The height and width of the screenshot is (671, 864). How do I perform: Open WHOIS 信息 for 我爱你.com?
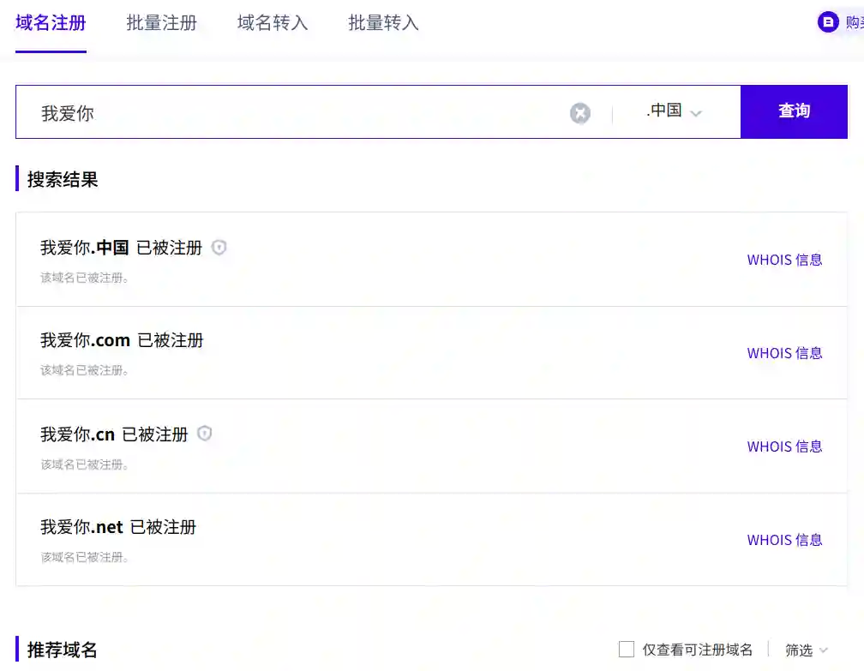(784, 353)
